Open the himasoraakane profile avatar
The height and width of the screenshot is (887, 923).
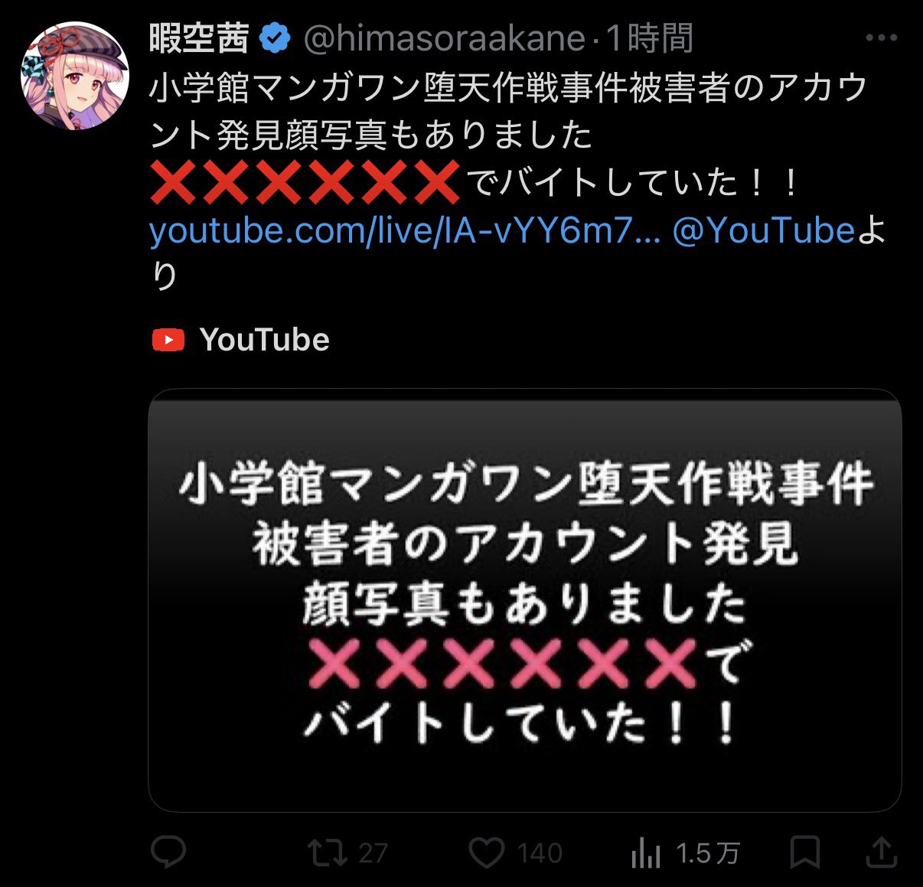(74, 76)
